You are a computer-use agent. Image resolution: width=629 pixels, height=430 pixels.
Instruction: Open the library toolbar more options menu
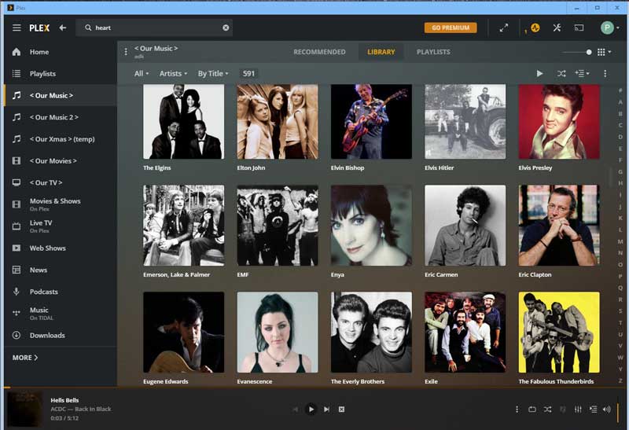click(x=605, y=73)
